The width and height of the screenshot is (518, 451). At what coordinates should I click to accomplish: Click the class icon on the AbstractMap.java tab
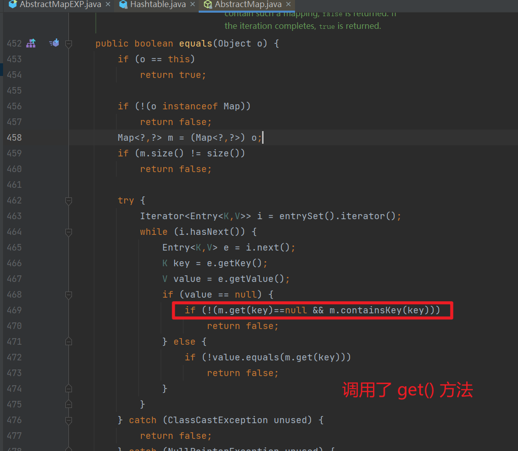207,5
